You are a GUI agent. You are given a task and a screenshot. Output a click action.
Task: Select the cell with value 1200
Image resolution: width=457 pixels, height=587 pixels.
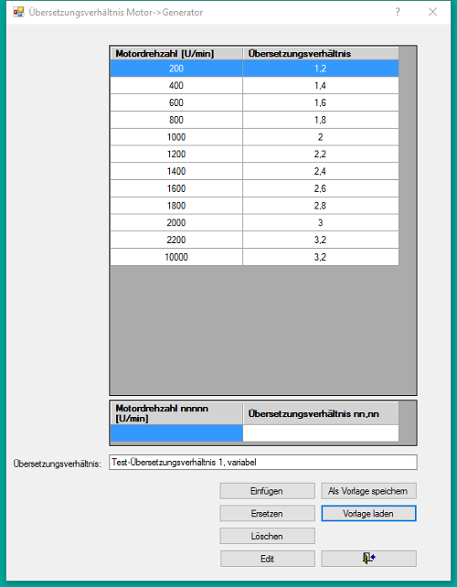[176, 155]
